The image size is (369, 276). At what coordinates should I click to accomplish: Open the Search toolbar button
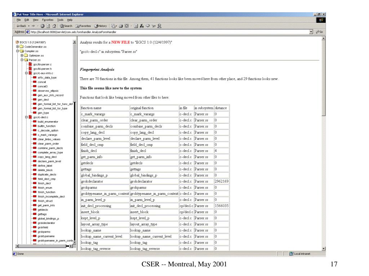[66, 26]
